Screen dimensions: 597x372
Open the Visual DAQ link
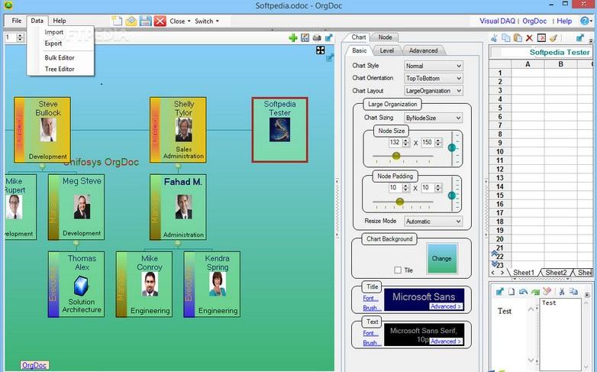tap(498, 21)
